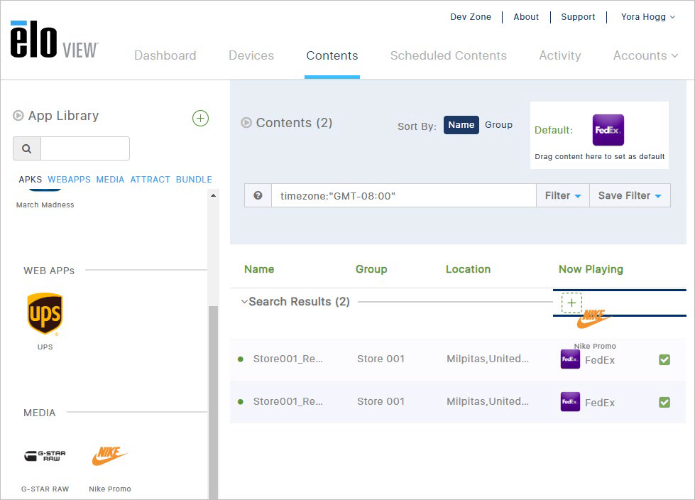Sort table by Group column header
Image resolution: width=695 pixels, height=500 pixels.
pos(371,269)
